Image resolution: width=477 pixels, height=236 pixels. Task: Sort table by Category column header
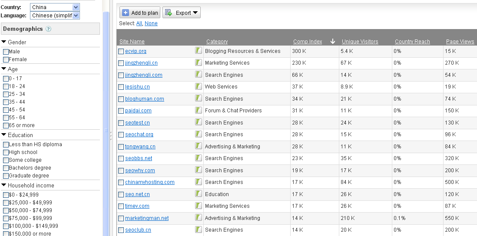click(x=217, y=42)
